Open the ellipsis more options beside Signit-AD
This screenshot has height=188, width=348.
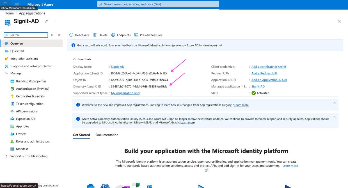(54, 21)
